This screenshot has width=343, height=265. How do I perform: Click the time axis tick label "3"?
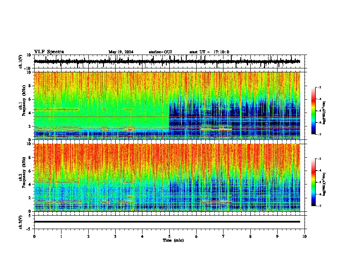pyautogui.click(x=115, y=236)
